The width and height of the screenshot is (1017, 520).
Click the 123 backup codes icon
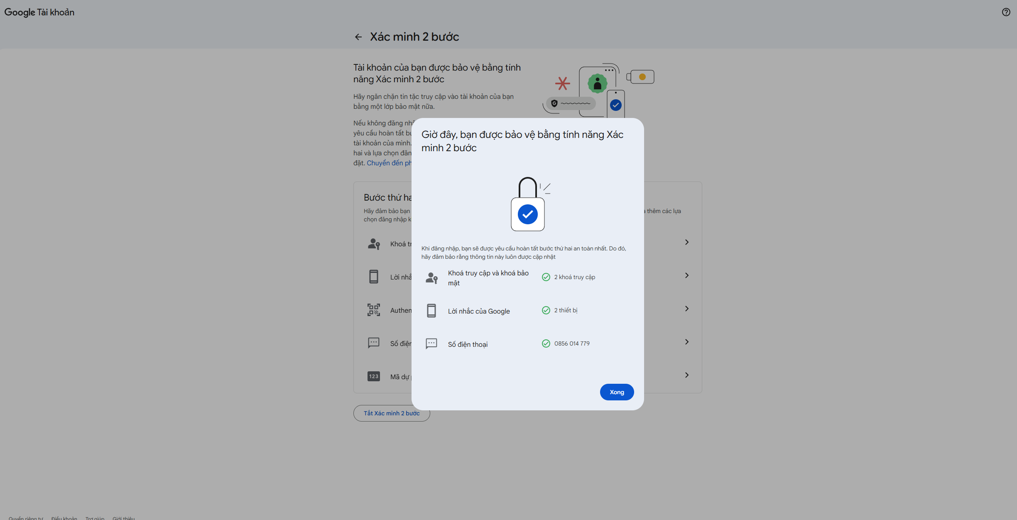373,376
